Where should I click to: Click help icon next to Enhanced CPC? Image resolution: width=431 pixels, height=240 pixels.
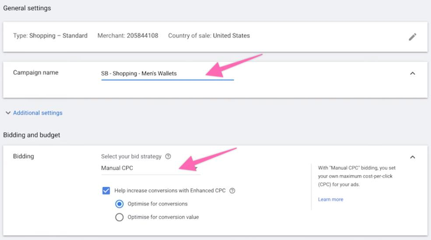point(232,191)
